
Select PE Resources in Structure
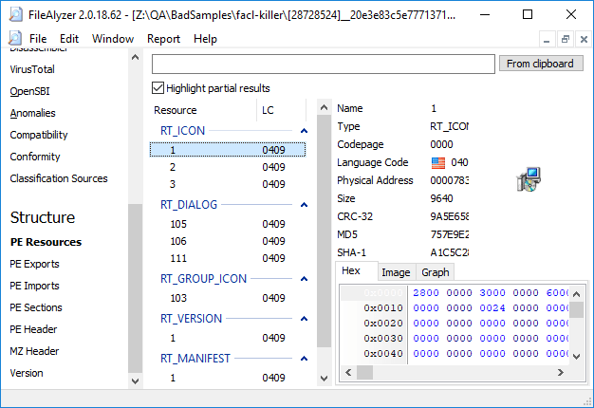(46, 242)
